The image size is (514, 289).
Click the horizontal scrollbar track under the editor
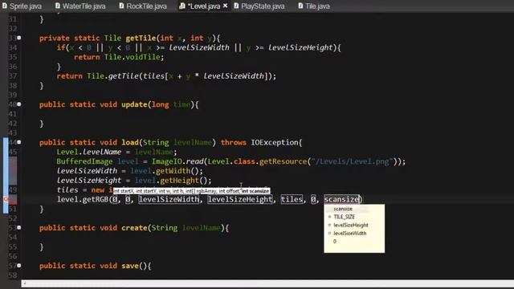click(x=267, y=283)
